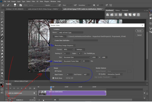Click the foreground color swatch
152x102 pixels.
click(1, 85)
